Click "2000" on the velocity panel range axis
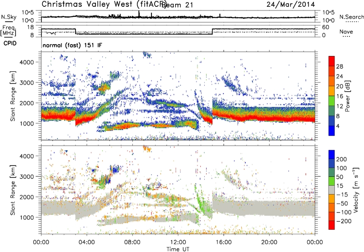Viewport: 364px width, 252px height. pyautogui.click(x=26, y=197)
